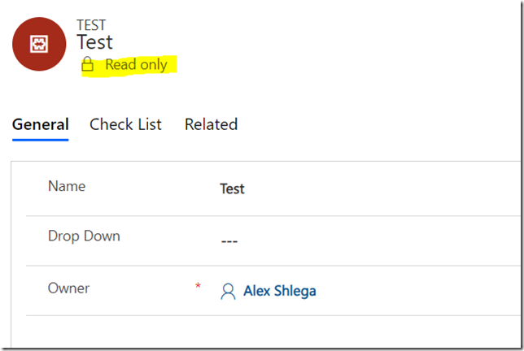Click the Name field label
Viewport: 524px width, 351px height.
click(67, 186)
